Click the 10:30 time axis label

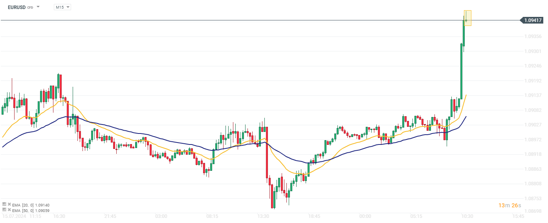[x=467, y=216]
